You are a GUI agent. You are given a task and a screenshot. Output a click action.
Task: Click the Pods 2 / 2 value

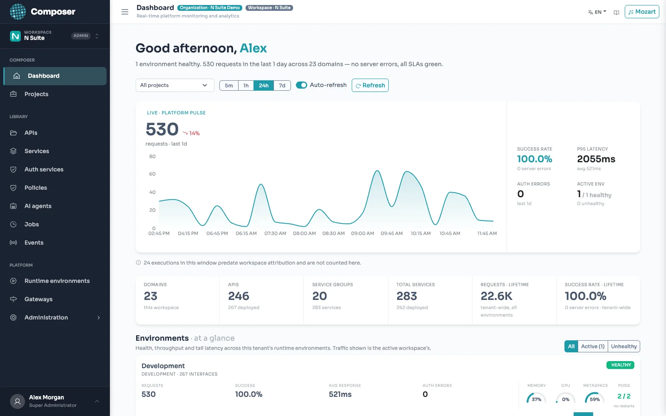(624, 396)
